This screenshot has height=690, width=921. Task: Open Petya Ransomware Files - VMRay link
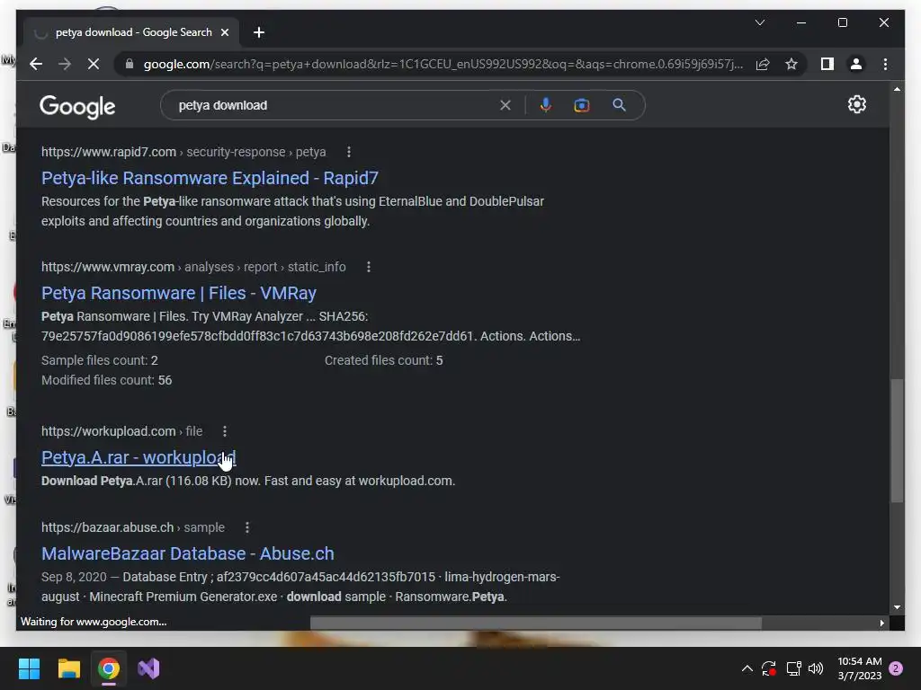click(179, 293)
